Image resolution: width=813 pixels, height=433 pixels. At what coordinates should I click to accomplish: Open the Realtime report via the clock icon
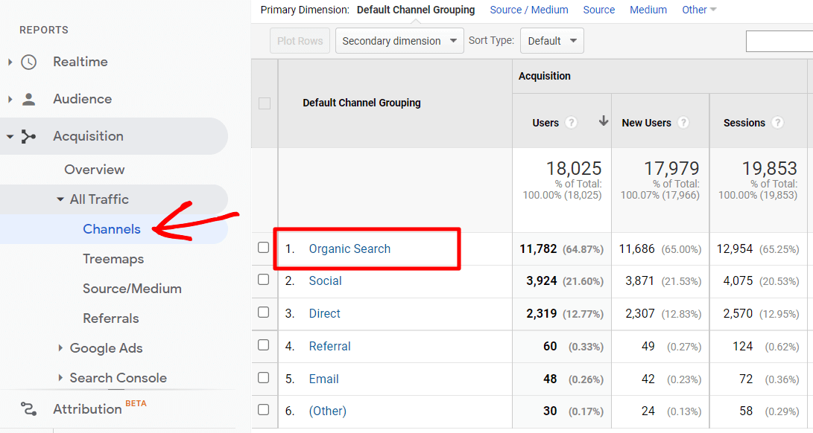pos(28,62)
